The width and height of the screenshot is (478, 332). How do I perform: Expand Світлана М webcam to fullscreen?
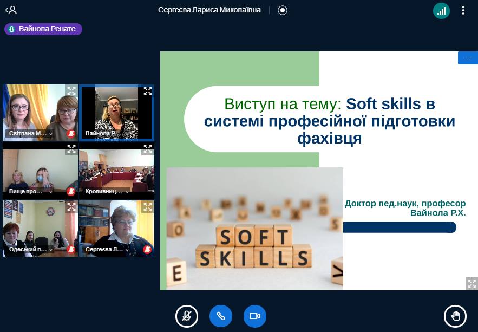(71, 91)
